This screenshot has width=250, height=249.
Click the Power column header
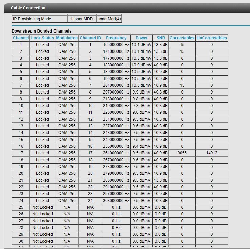[x=142, y=38]
